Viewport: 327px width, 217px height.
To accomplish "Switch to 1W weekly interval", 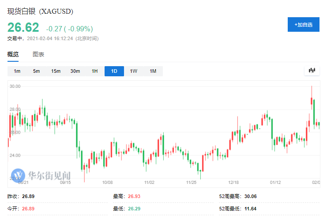I will pyautogui.click(x=133, y=71).
